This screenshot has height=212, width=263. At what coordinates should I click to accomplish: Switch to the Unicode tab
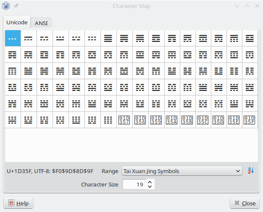coord(17,22)
